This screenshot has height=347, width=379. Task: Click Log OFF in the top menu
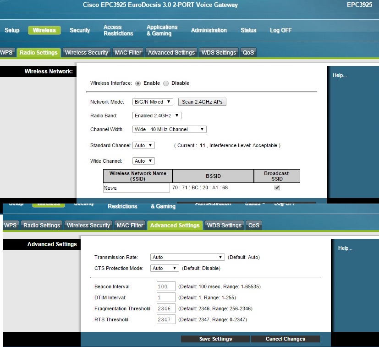point(280,30)
